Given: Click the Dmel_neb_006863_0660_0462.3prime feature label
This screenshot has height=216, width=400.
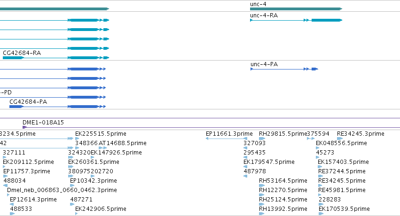Looking at the screenshot, I should pyautogui.click(x=62, y=190).
